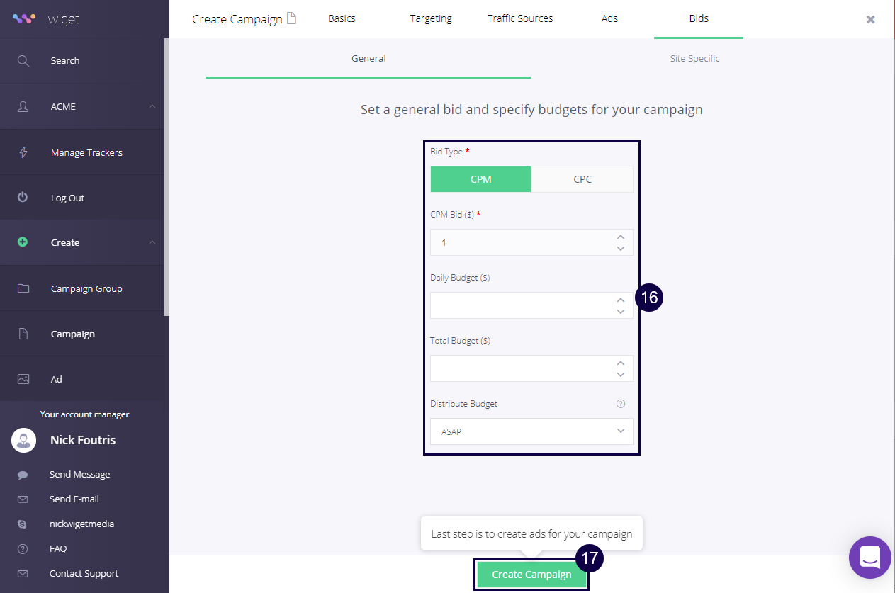Open the purple chat widget icon

[x=869, y=558]
